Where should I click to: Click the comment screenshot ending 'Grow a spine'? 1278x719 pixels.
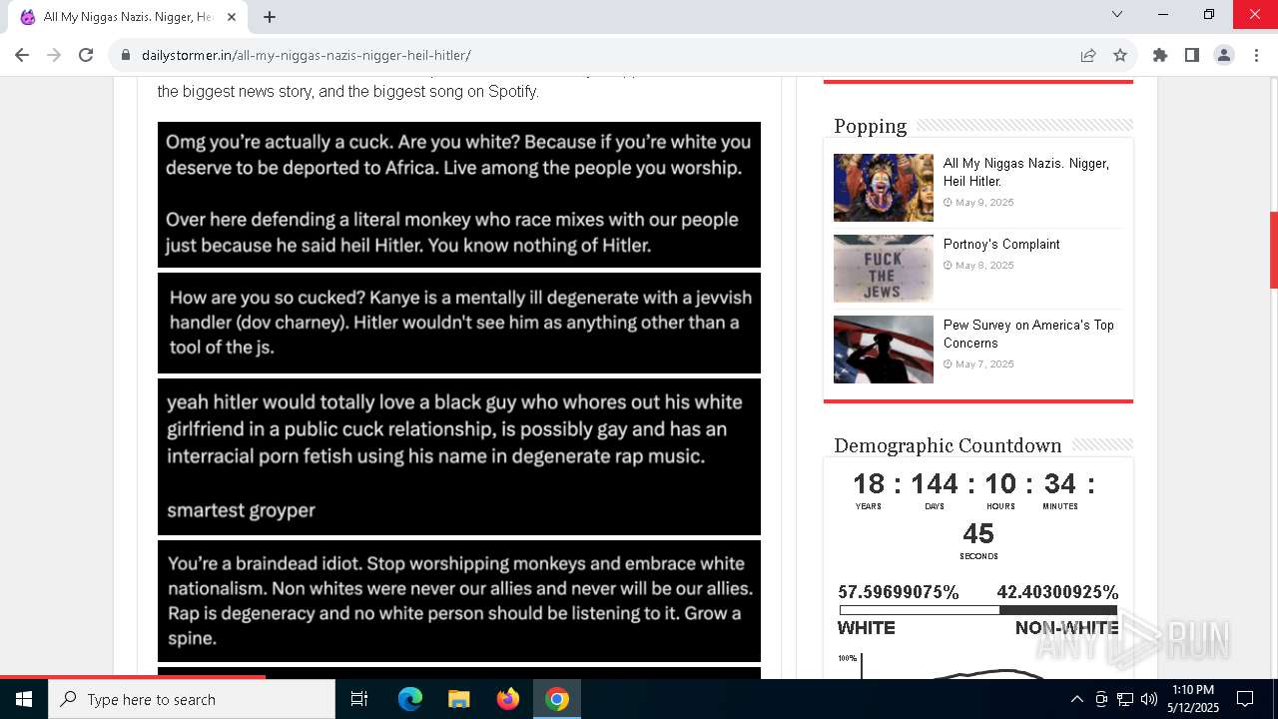(x=459, y=600)
